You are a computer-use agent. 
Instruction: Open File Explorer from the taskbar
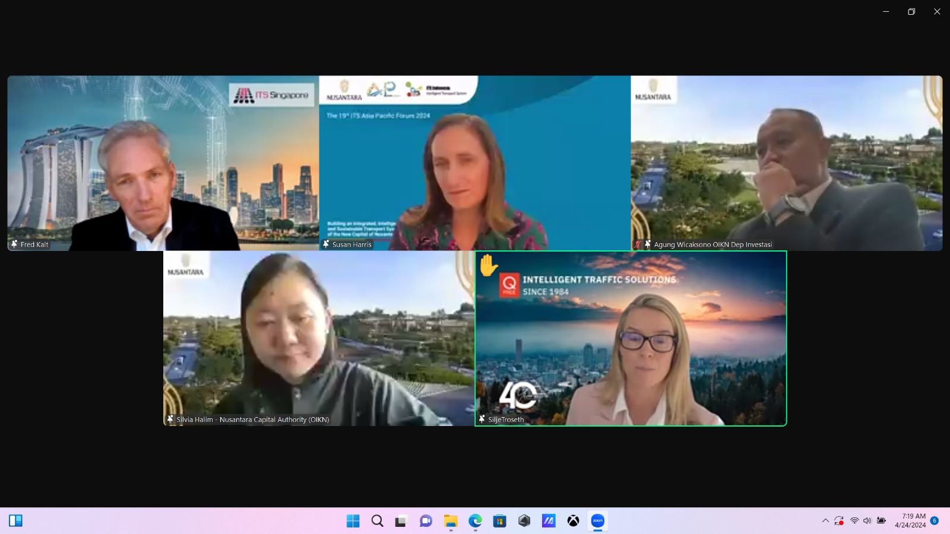(x=451, y=521)
